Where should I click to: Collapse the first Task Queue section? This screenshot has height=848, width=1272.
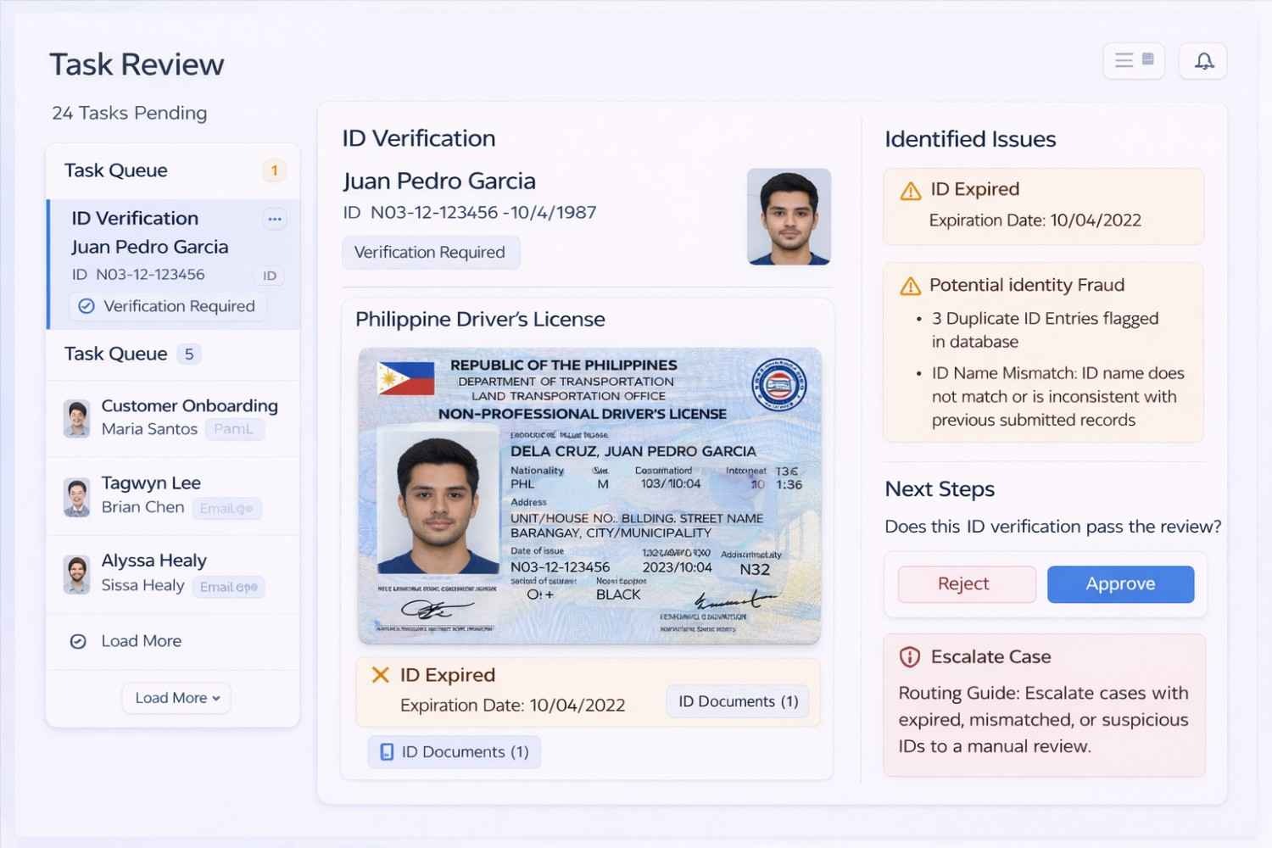coord(116,170)
